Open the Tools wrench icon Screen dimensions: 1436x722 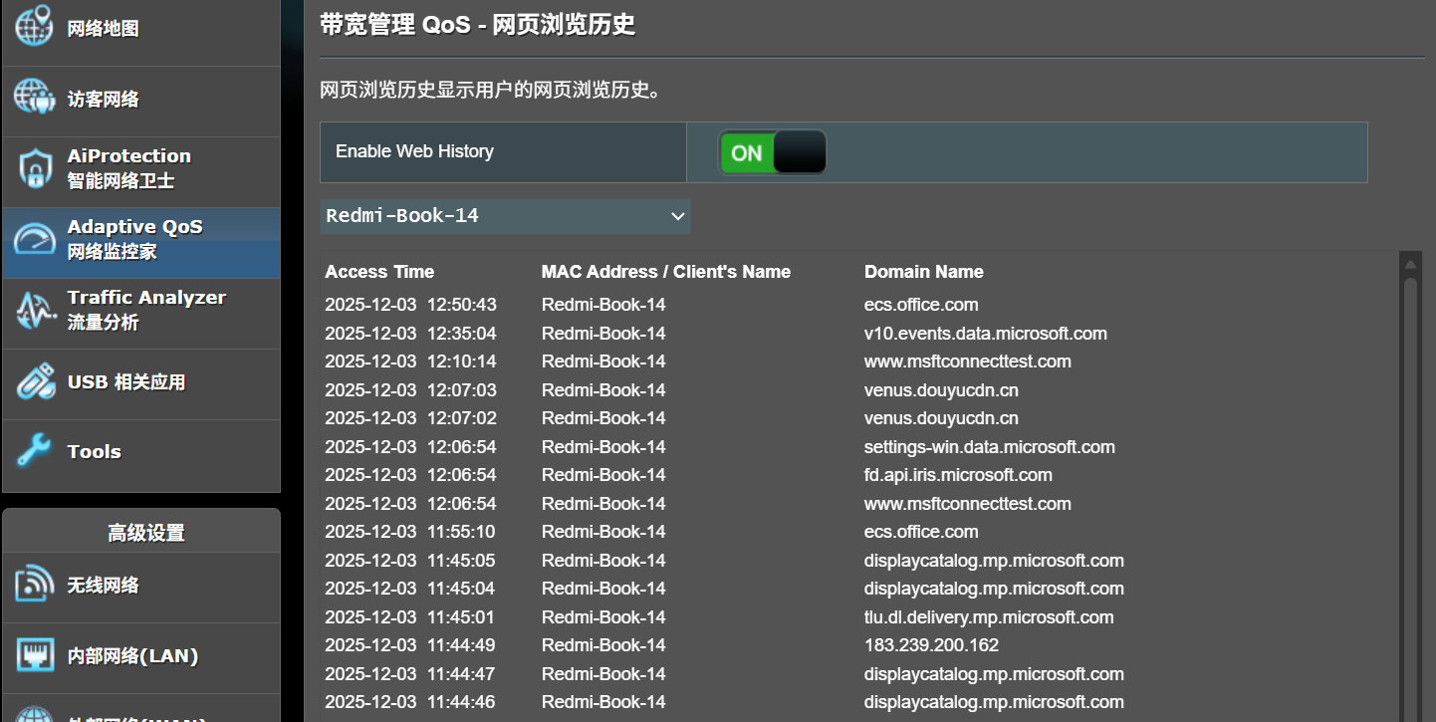point(35,452)
